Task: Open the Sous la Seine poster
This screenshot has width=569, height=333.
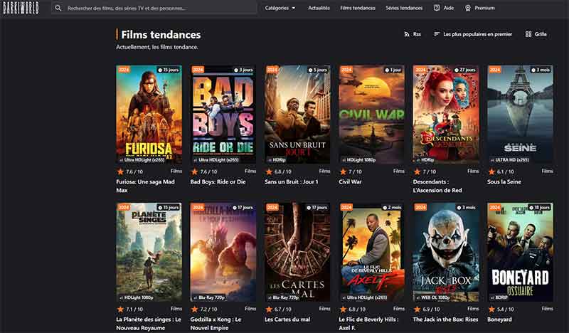Action: 520,115
